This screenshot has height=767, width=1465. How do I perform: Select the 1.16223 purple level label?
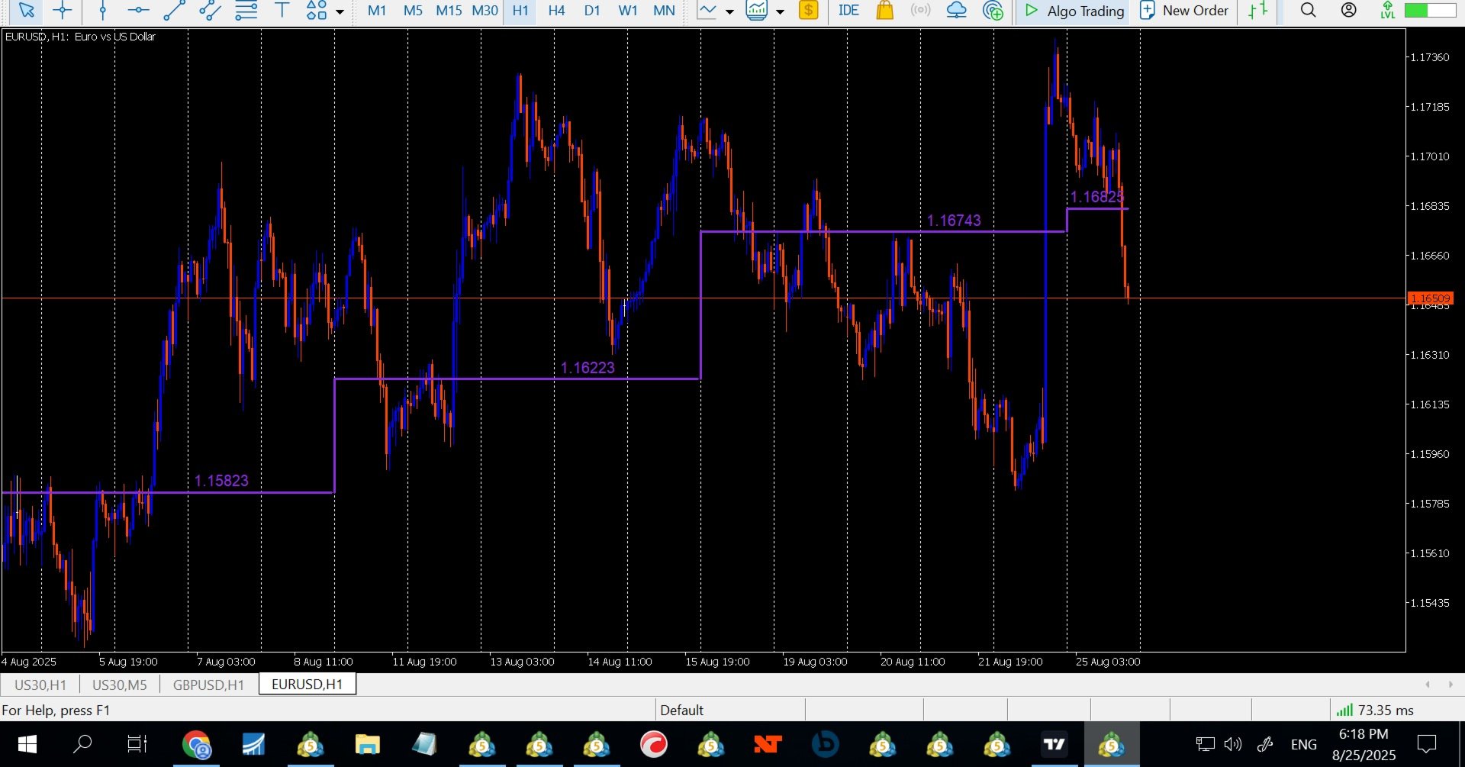click(588, 368)
